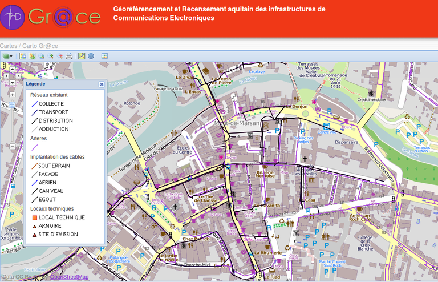This screenshot has height=282, width=438.
Task: Click the magnifier icon with red arrow
Action: 60,56
